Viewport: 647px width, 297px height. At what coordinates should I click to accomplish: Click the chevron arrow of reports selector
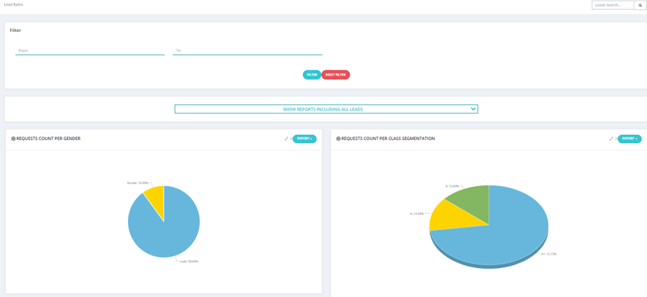[x=473, y=109]
